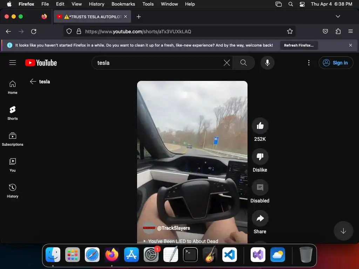Open You section in sidebar
Viewport: 359px width, 269px height.
point(13,165)
